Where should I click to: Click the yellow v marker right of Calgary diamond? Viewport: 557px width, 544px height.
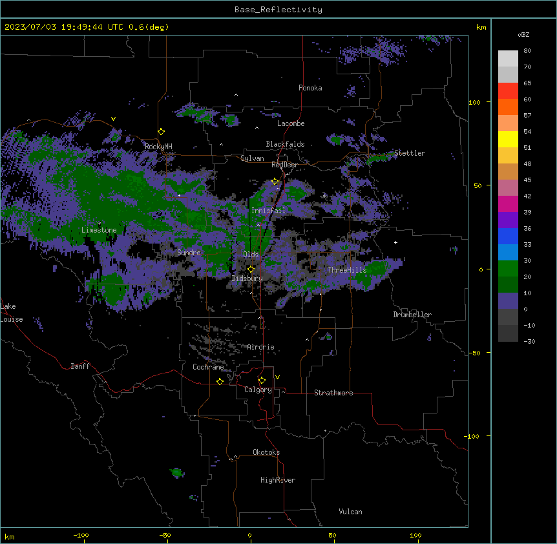click(x=277, y=377)
